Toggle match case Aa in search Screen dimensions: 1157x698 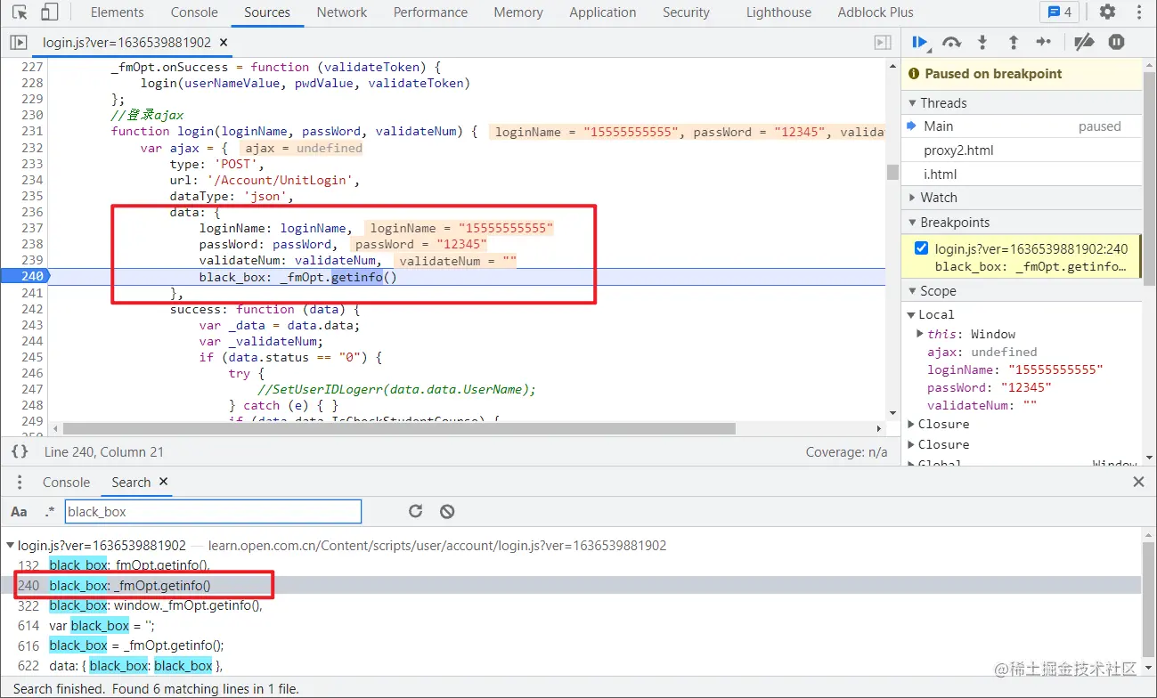pos(19,512)
